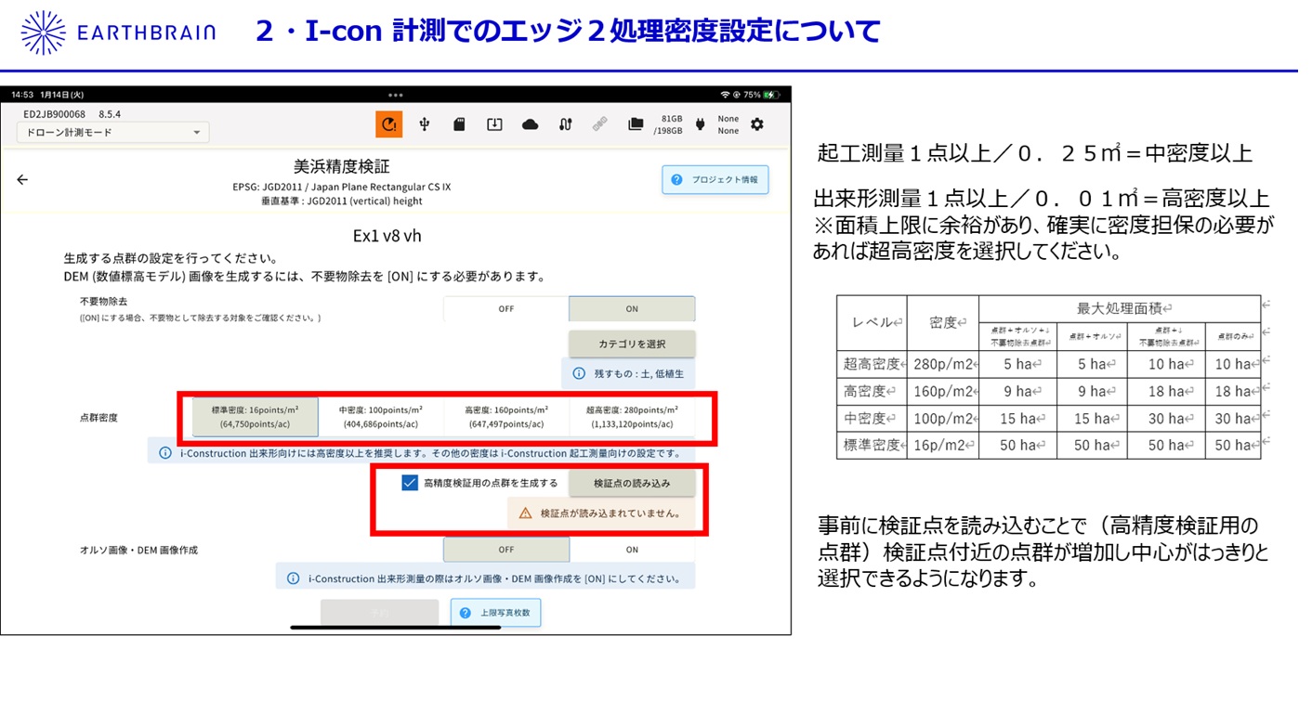Tap the power plug icon
The image size is (1312, 714).
coord(700,123)
